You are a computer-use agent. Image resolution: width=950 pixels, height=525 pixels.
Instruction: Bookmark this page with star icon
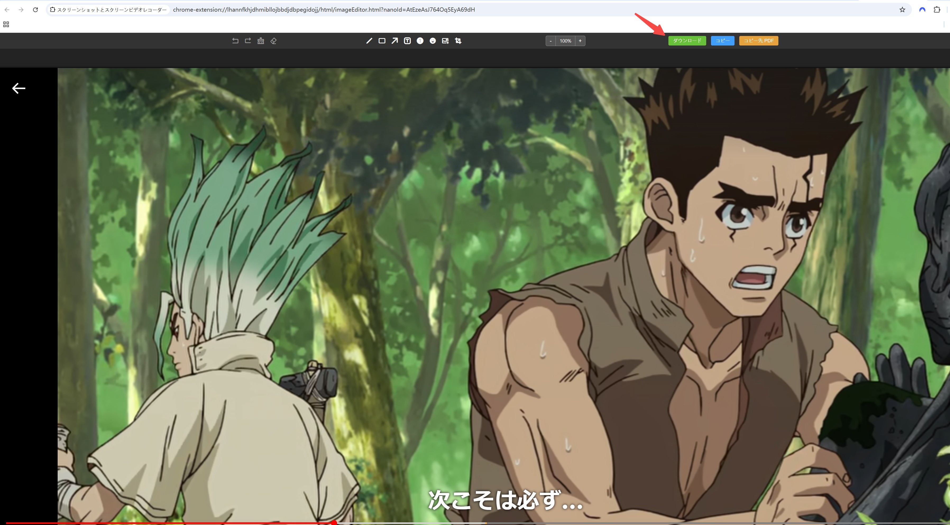click(902, 10)
